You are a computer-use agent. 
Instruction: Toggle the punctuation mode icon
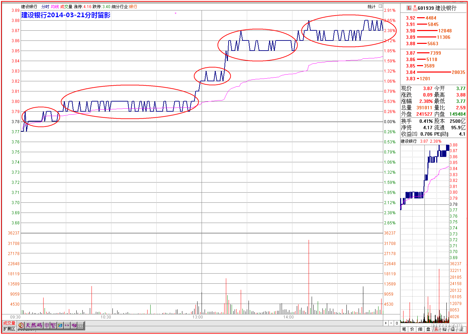coord(67,325)
